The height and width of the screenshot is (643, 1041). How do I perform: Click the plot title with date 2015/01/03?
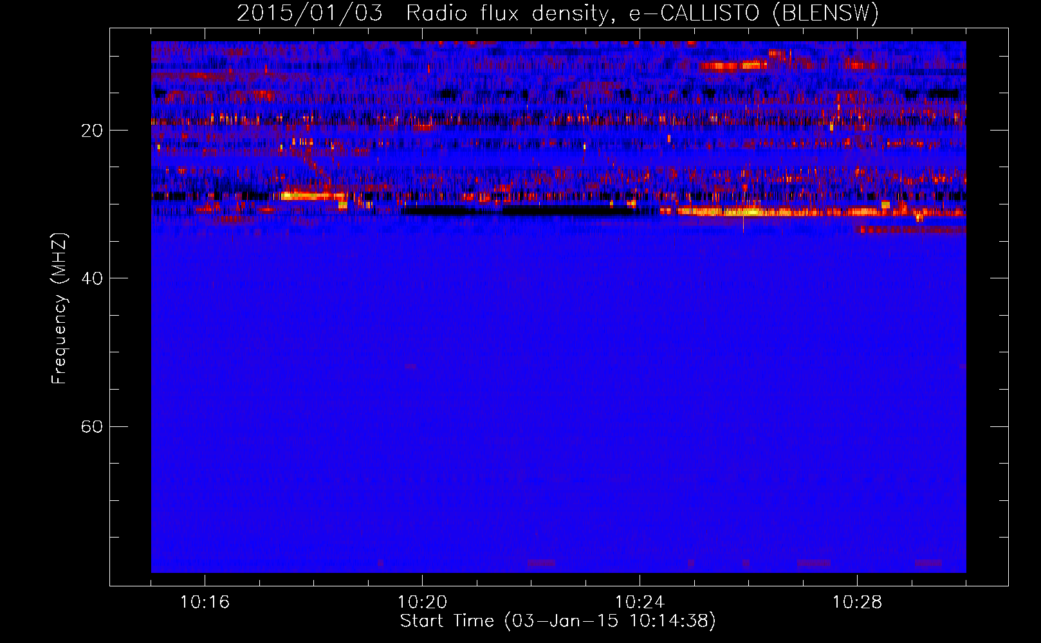pyautogui.click(x=558, y=13)
